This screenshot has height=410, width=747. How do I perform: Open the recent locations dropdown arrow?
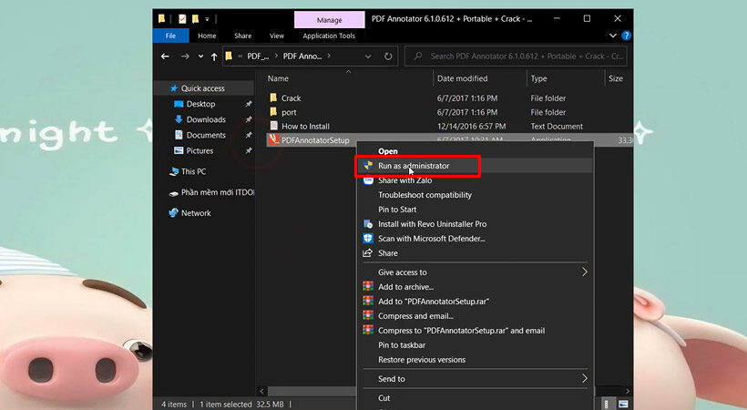point(200,56)
